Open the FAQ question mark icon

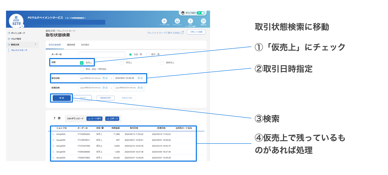click(x=190, y=21)
